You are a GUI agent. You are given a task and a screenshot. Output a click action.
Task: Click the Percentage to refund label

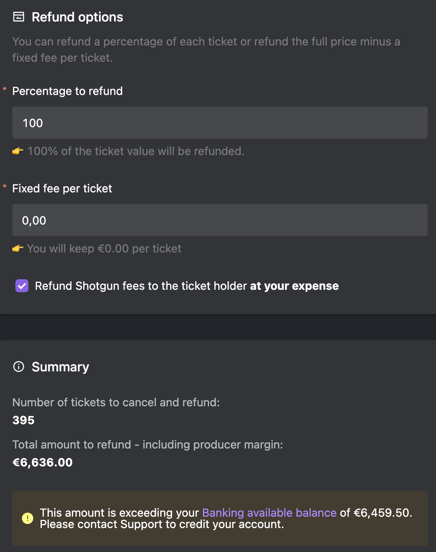(67, 91)
